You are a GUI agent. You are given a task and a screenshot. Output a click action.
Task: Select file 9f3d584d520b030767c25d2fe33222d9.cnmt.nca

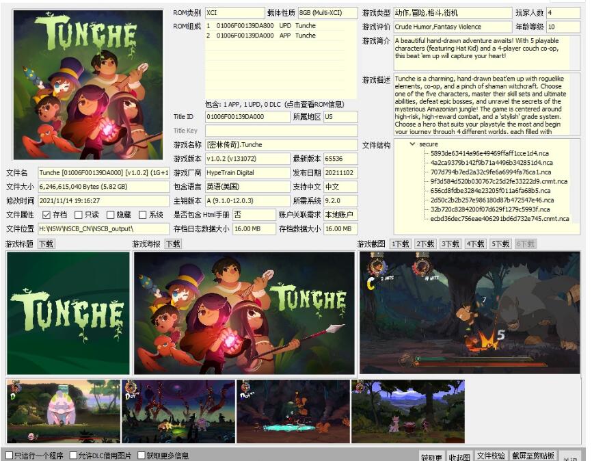point(498,181)
